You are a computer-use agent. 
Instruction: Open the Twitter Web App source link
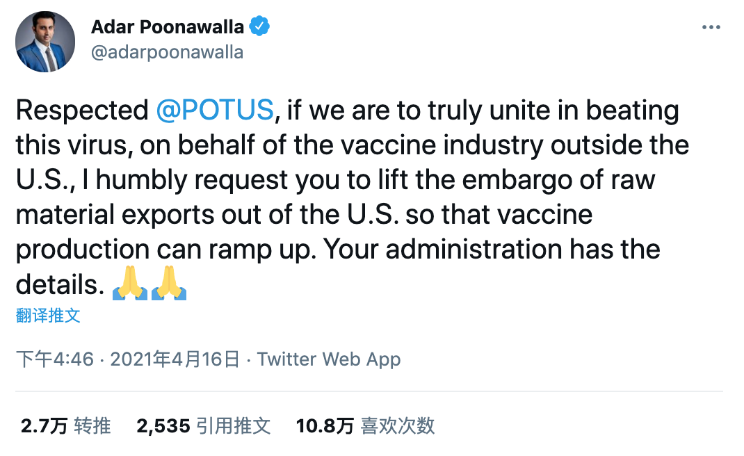click(x=328, y=359)
